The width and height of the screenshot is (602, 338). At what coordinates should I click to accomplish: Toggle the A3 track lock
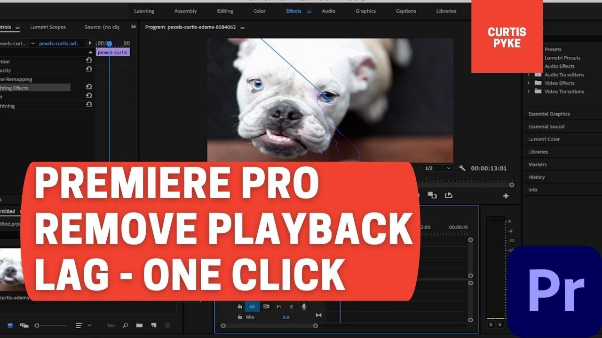[240, 307]
